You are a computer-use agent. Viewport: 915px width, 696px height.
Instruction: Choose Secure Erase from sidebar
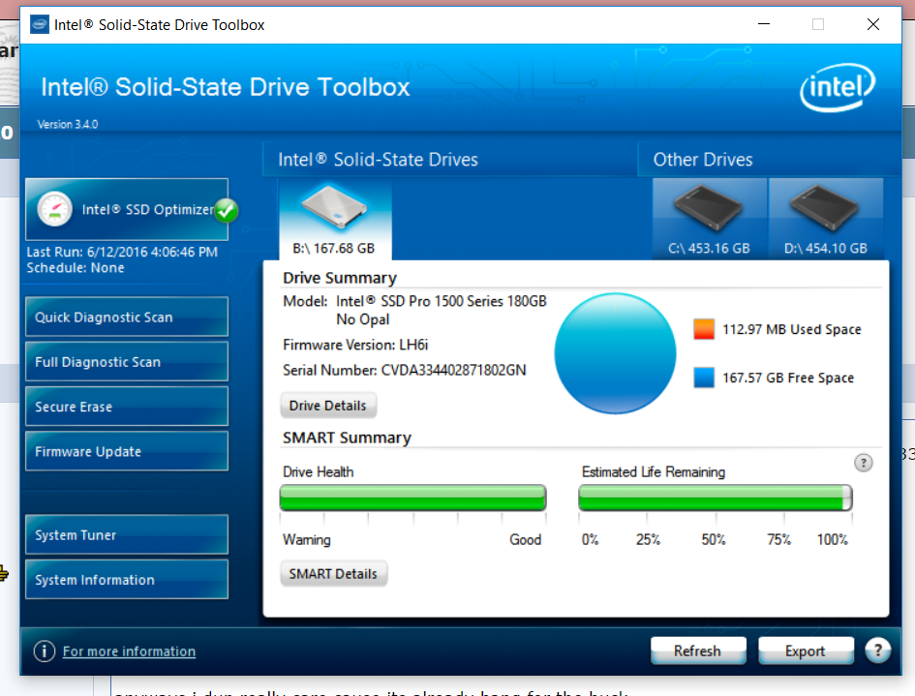126,407
